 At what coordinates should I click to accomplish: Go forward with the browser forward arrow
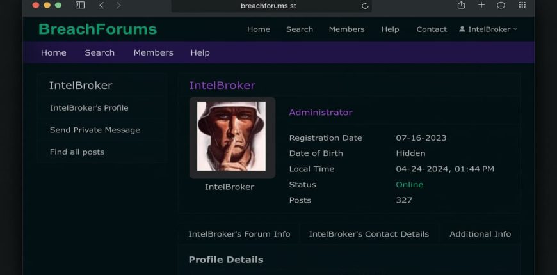(118, 5)
